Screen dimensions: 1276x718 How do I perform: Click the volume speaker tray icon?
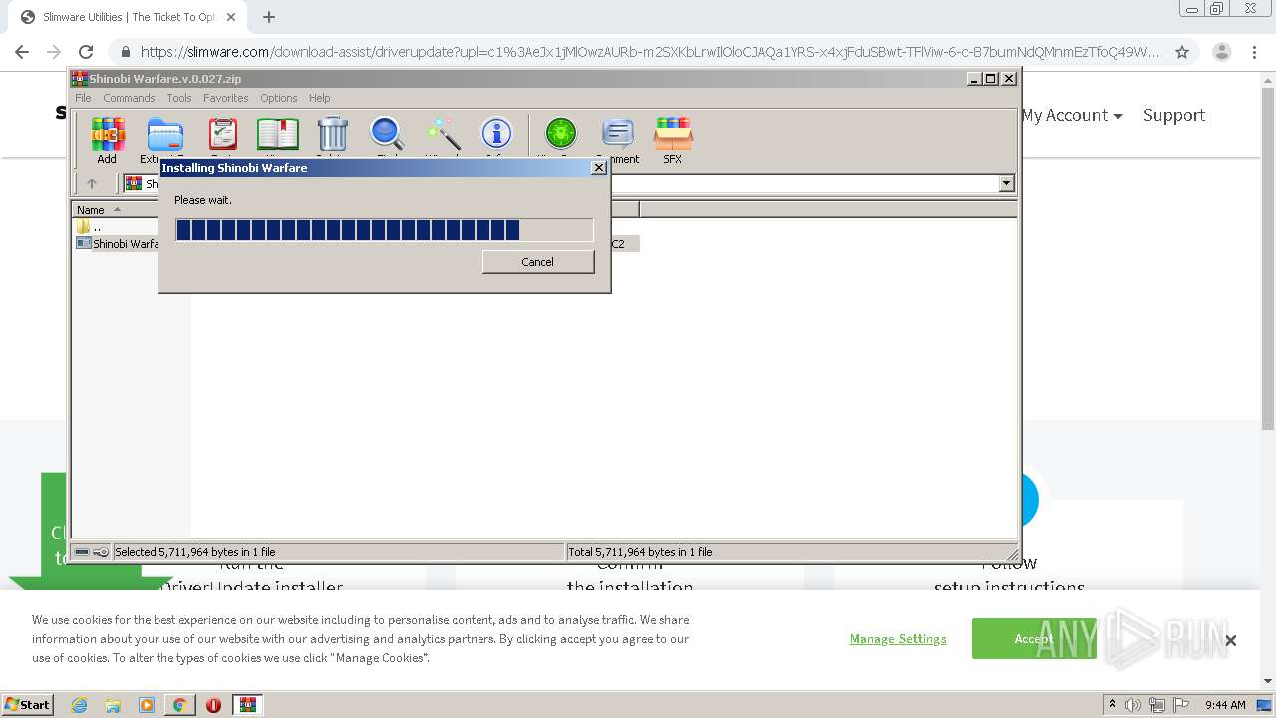[x=1133, y=705]
